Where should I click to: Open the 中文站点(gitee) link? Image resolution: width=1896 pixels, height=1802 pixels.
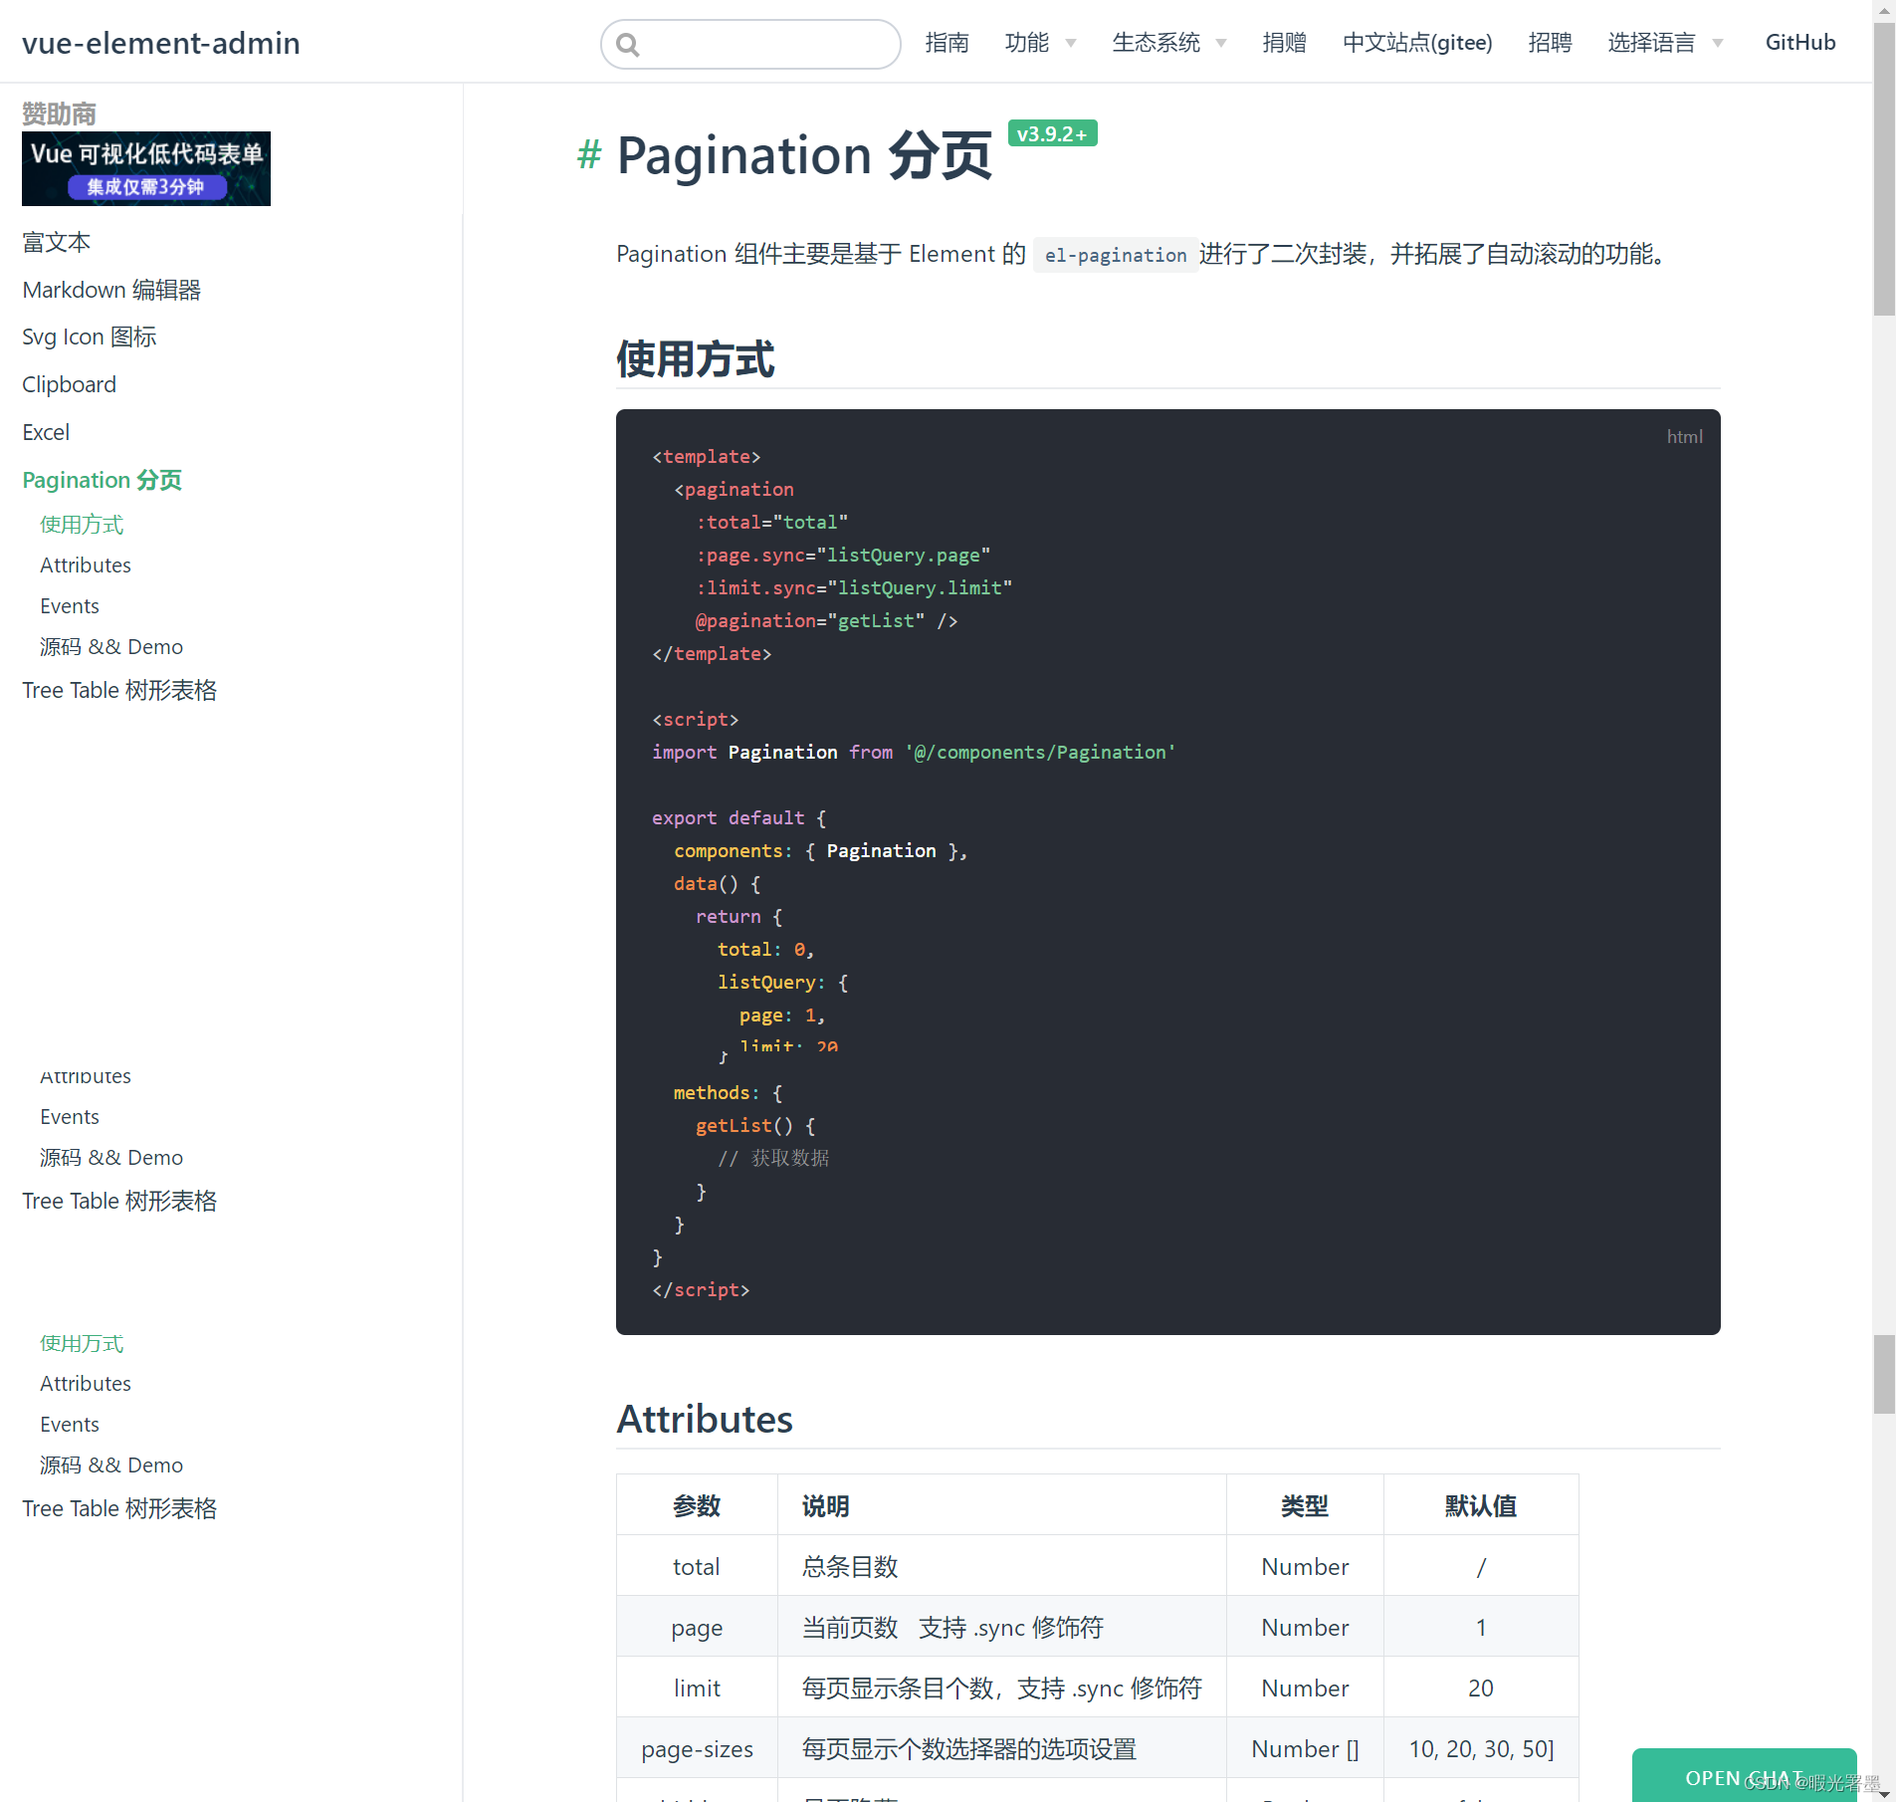coord(1417,42)
